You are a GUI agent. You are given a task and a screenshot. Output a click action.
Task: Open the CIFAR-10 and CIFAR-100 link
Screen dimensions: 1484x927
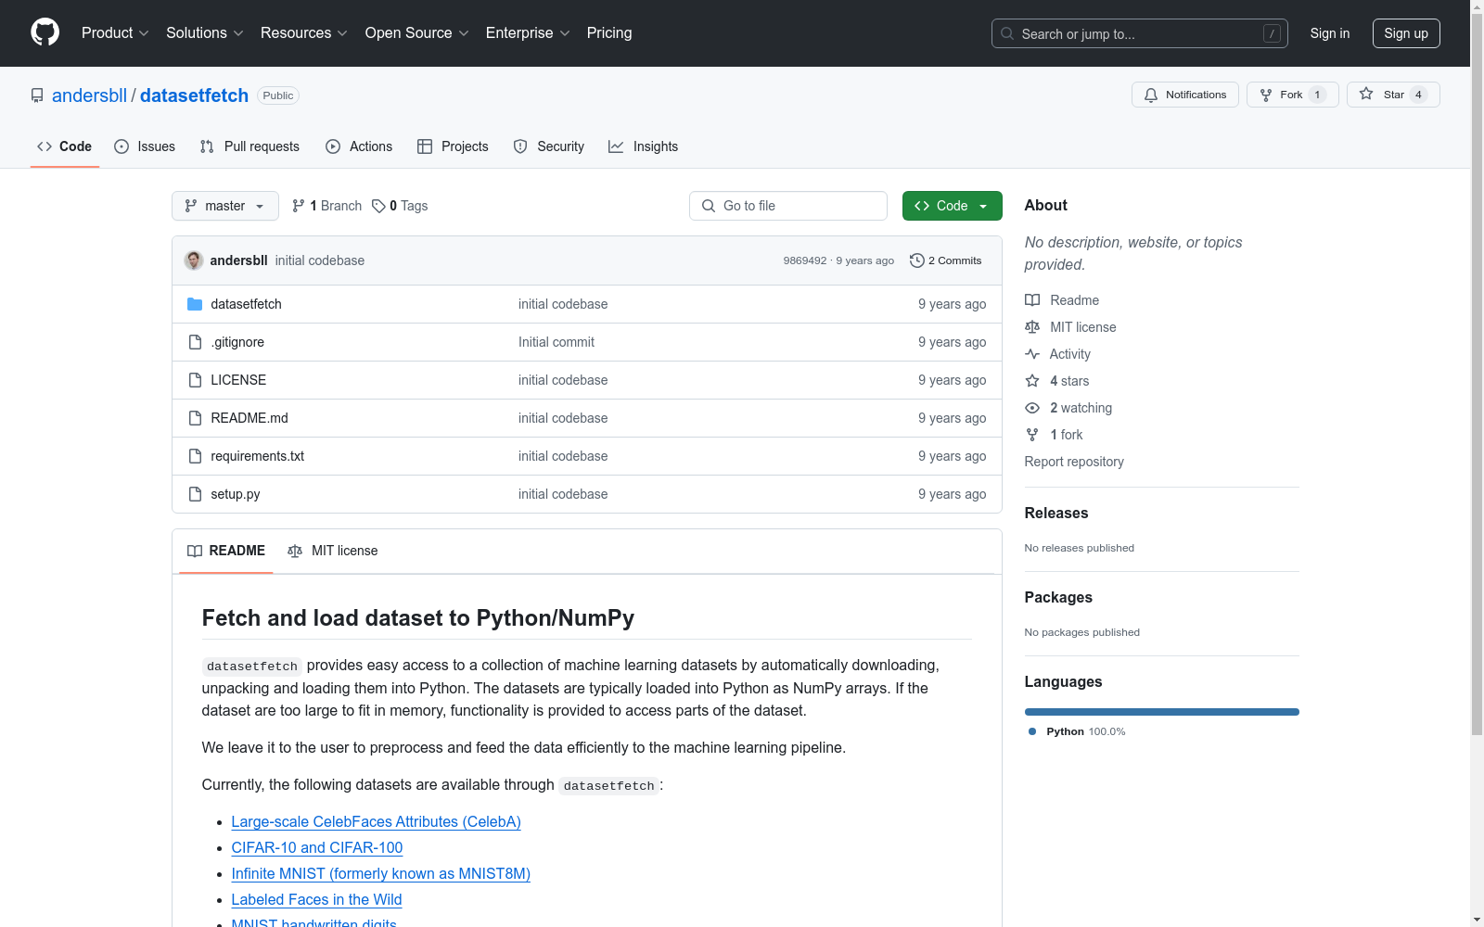coord(317,847)
